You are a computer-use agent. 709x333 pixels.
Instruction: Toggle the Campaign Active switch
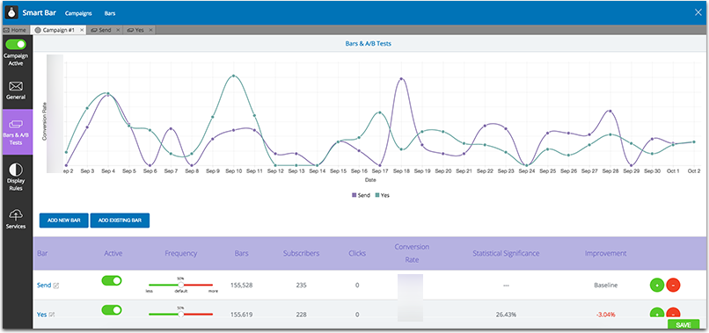[x=16, y=44]
